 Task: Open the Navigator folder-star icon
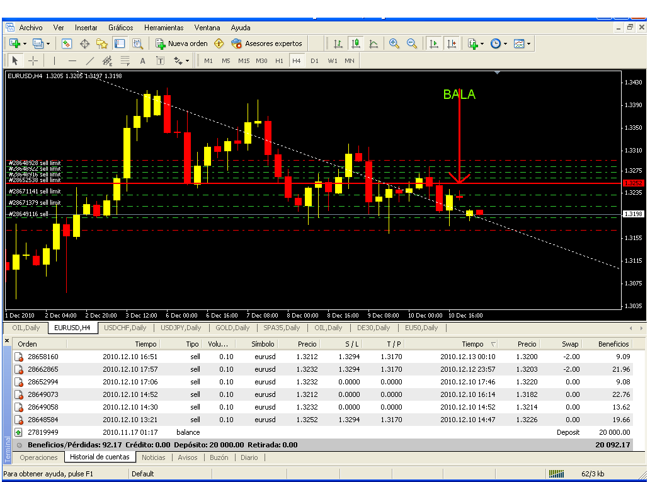pyautogui.click(x=102, y=43)
